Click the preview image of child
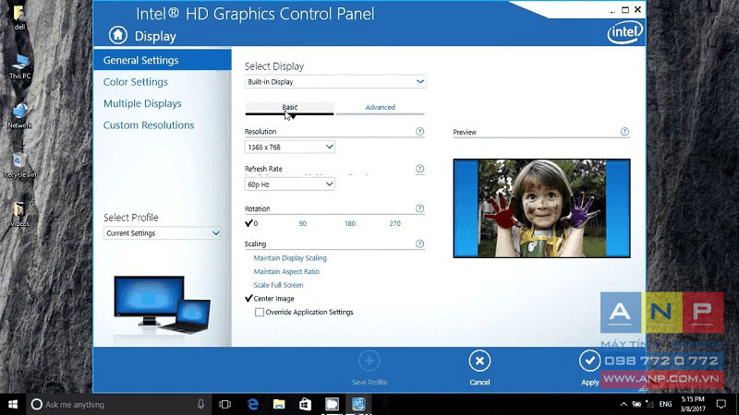This screenshot has width=739, height=415. click(541, 208)
